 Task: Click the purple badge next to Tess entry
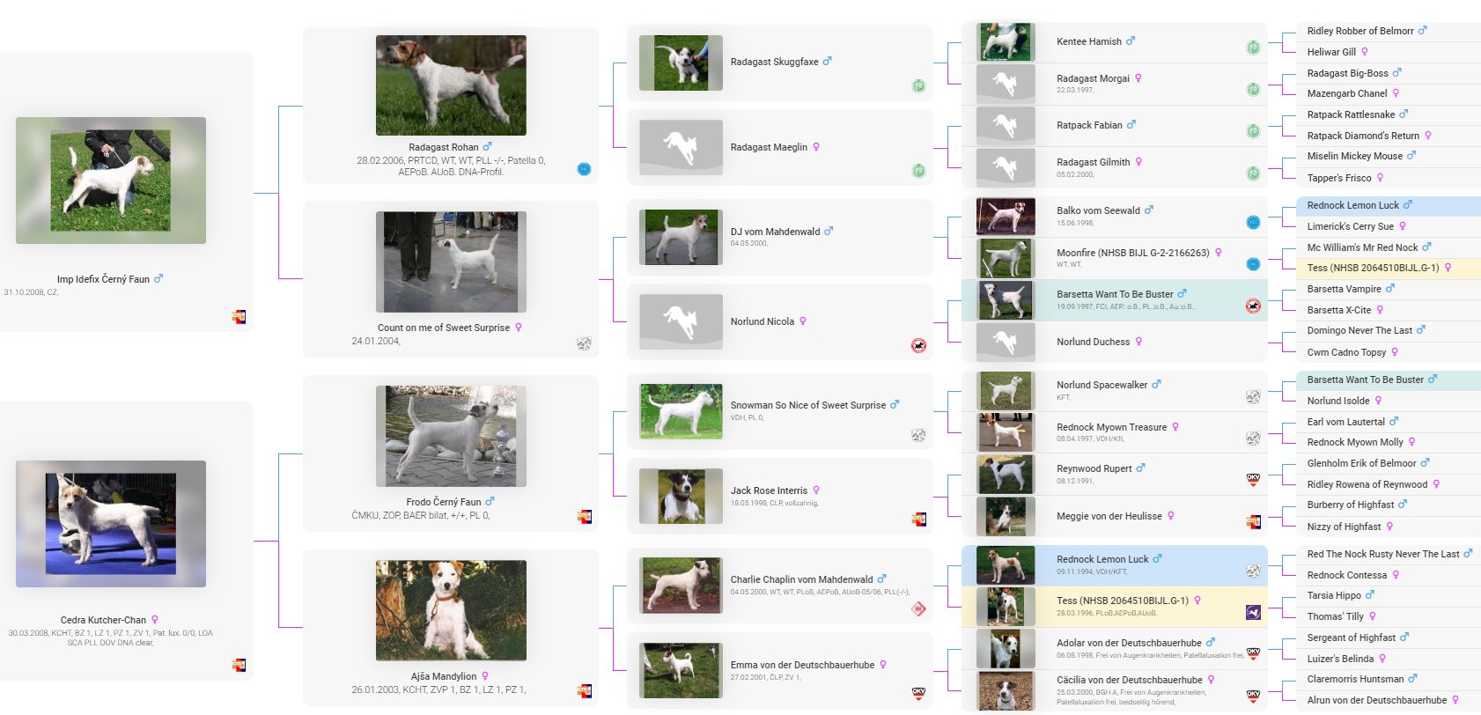[x=1253, y=612]
